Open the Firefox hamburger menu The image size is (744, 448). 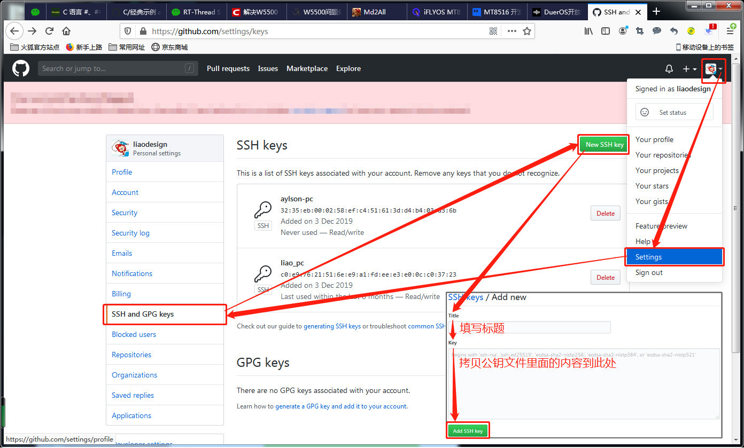730,31
